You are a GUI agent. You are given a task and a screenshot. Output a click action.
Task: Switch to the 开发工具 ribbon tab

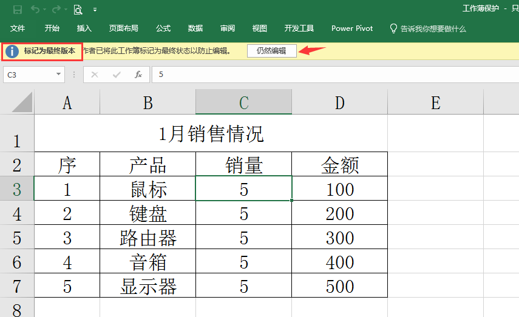pos(299,28)
